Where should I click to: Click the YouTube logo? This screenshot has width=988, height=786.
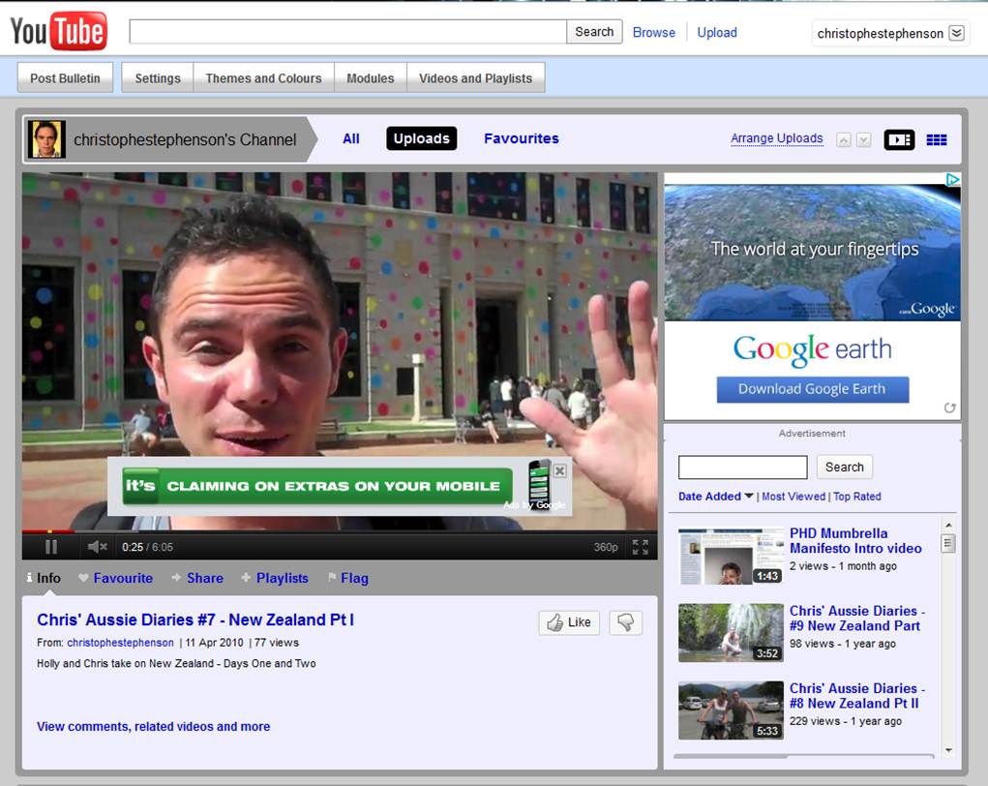click(x=59, y=32)
